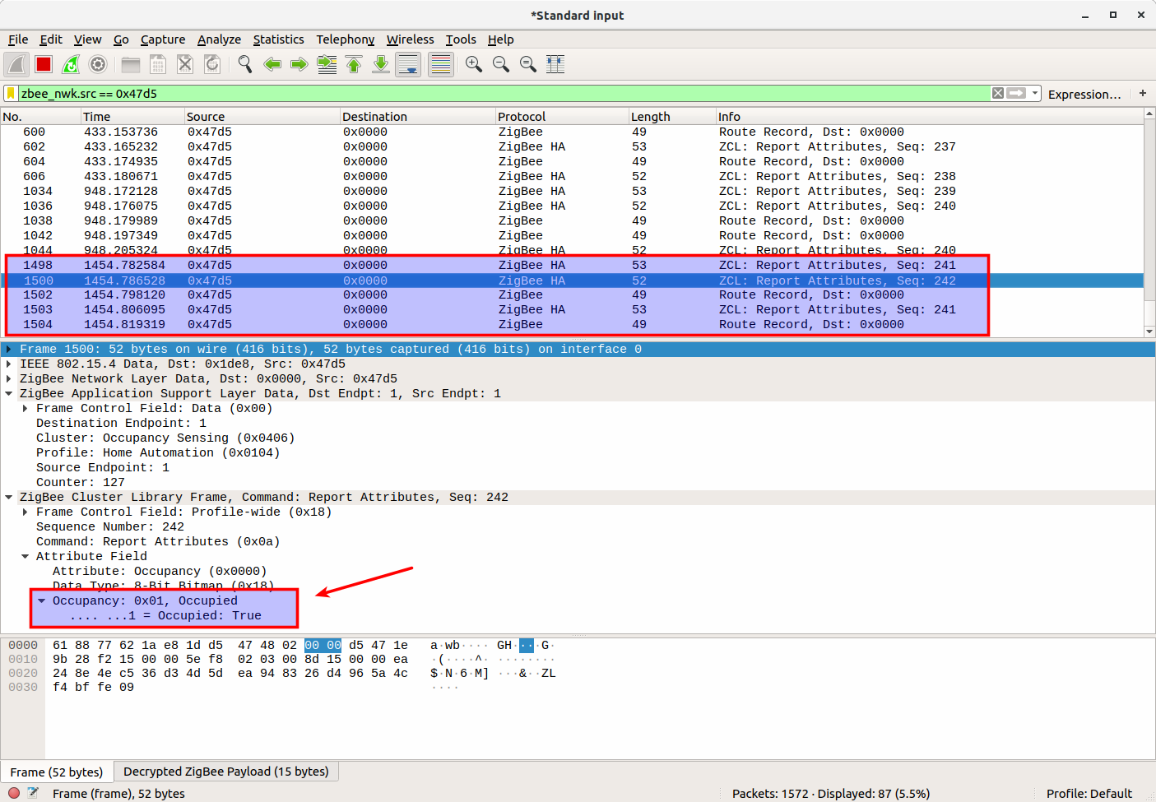Go forward in packet history arrow
Screen dimensions: 1156x802
pos(299,64)
